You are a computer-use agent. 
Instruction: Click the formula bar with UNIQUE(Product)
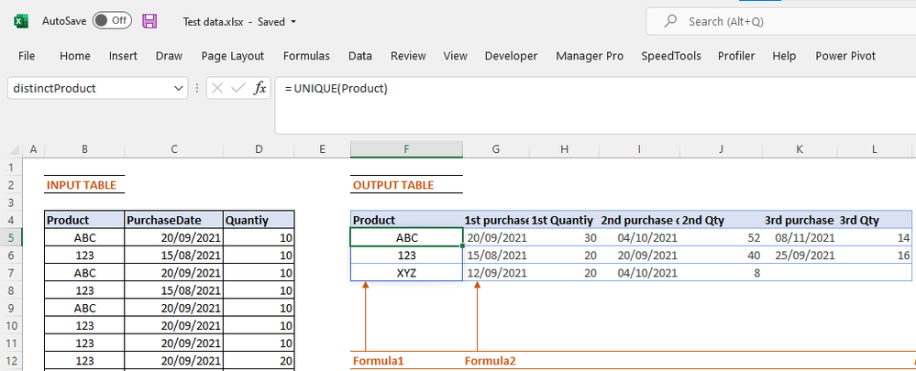tap(595, 105)
